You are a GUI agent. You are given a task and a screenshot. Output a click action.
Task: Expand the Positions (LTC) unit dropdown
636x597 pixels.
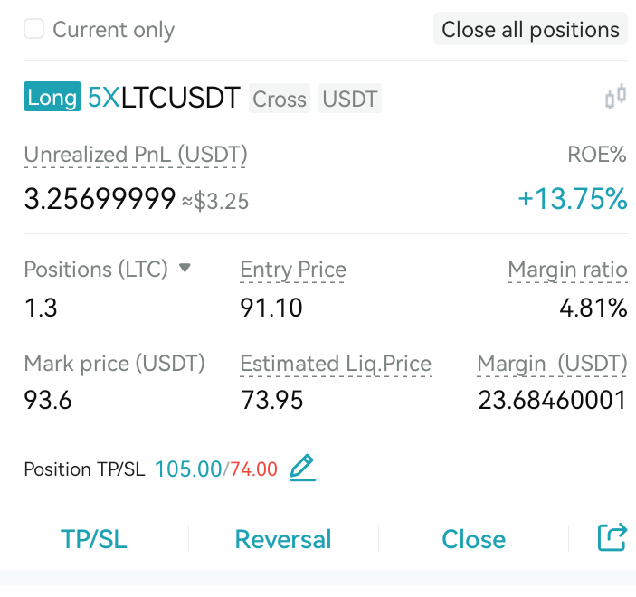click(x=185, y=268)
